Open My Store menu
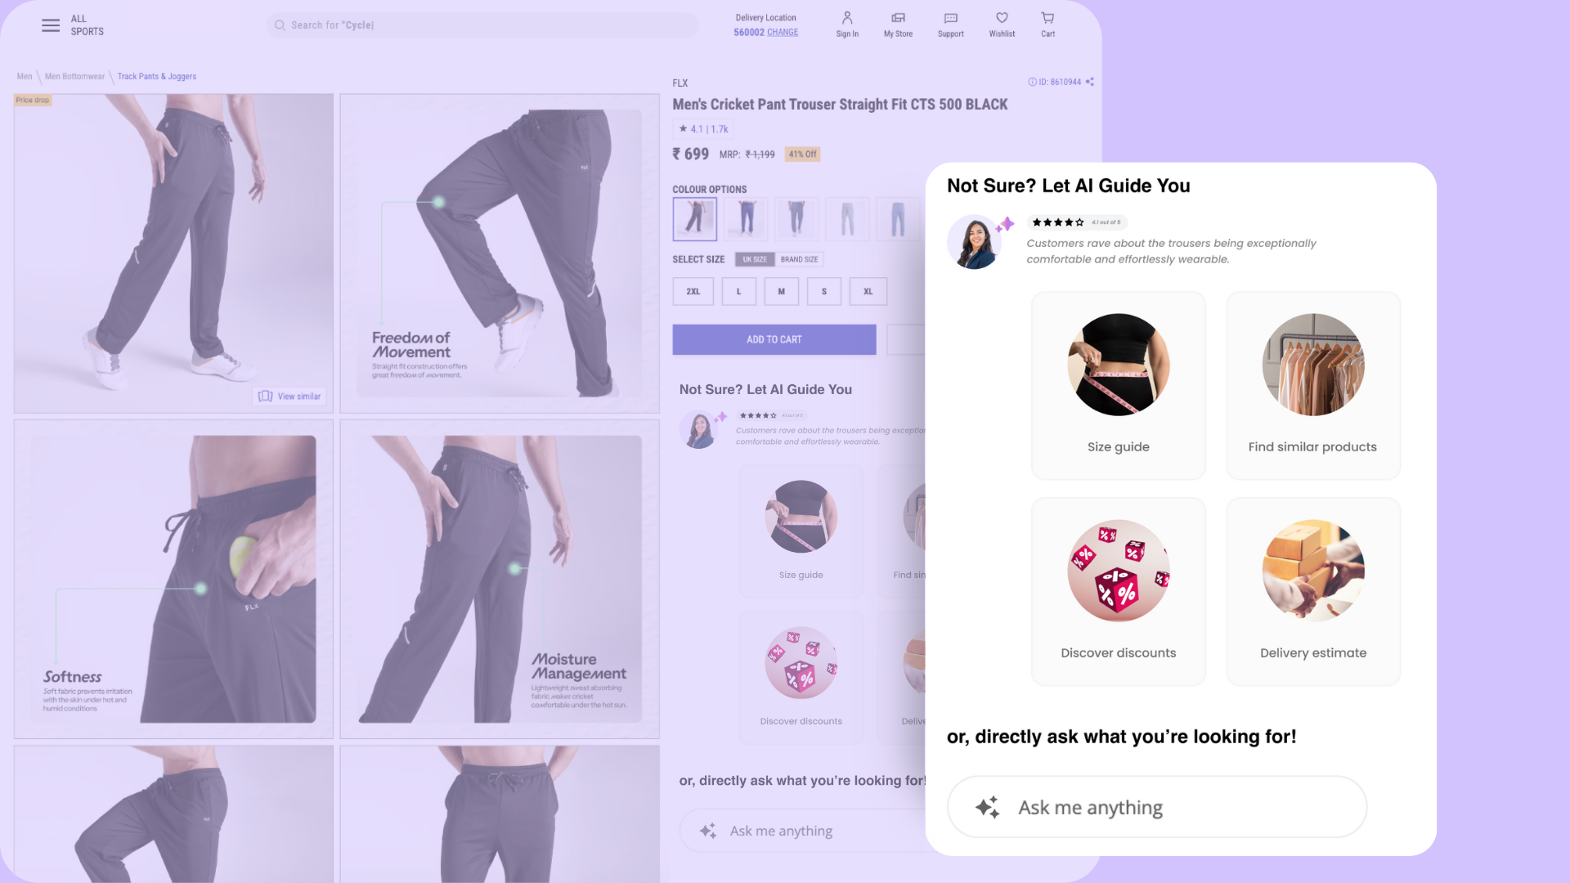 pos(898,24)
